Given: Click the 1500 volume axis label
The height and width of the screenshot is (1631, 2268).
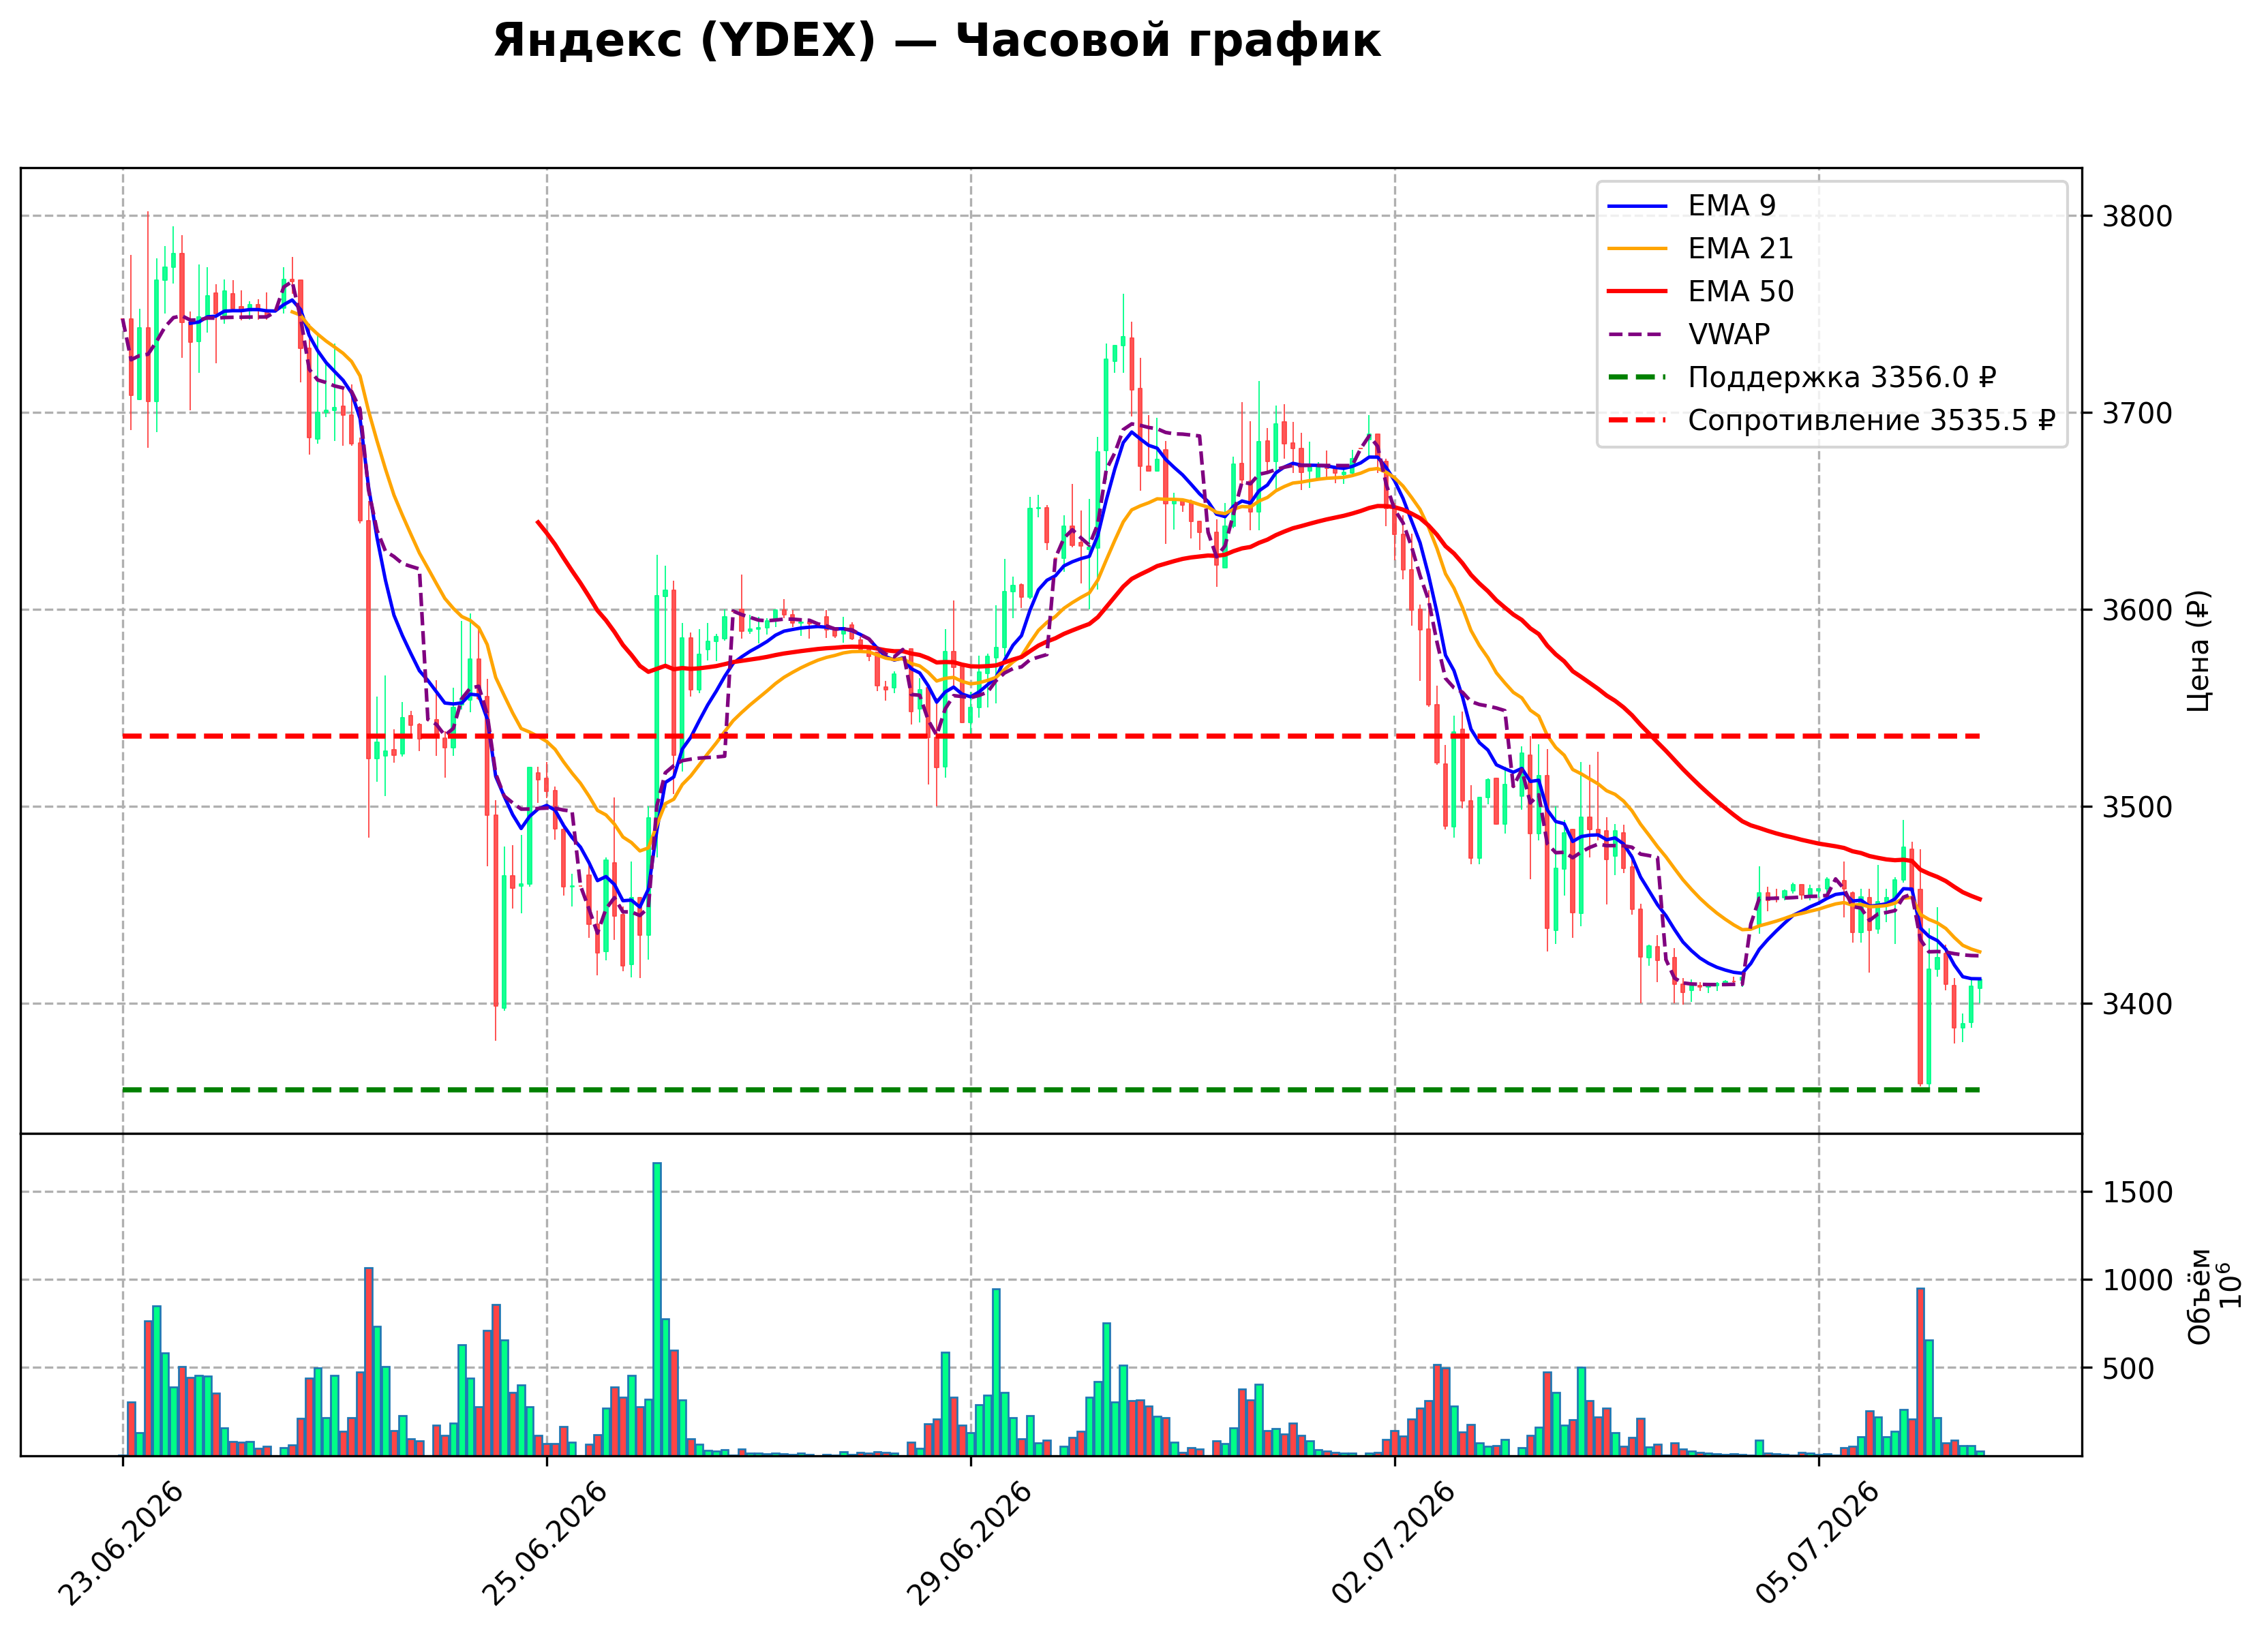Looking at the screenshot, I should pos(2137,1192).
